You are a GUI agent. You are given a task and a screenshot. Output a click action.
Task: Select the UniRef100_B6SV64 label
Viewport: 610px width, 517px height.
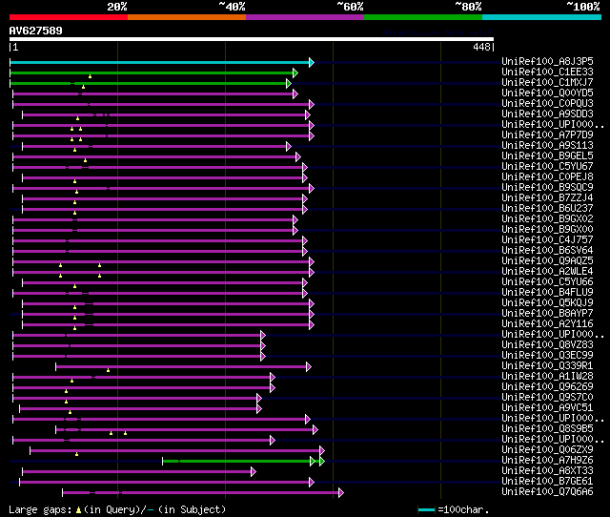[547, 251]
